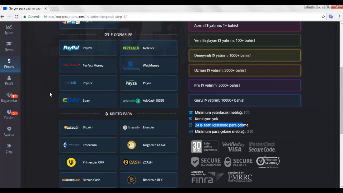Image resolution: width=343 pixels, height=193 pixels.
Task: Click the Komisyon yok text
Action: coord(206,119)
